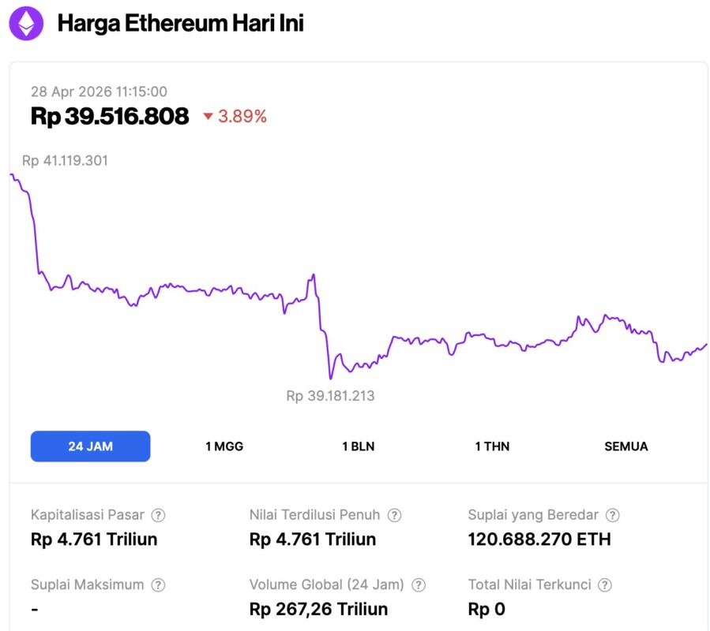Click the Rp 39.181.213 low price label

330,396
